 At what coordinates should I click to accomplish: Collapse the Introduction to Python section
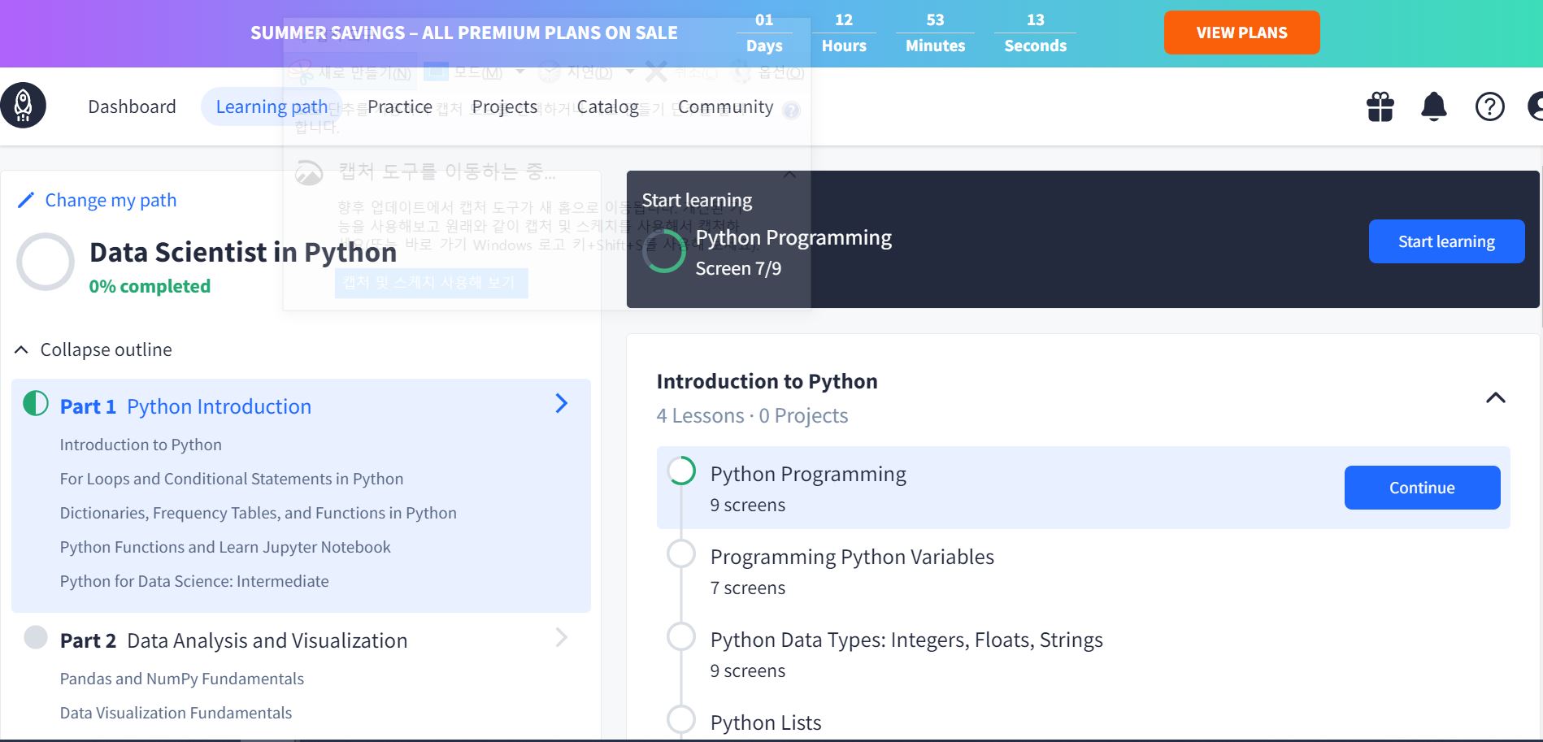point(1496,397)
